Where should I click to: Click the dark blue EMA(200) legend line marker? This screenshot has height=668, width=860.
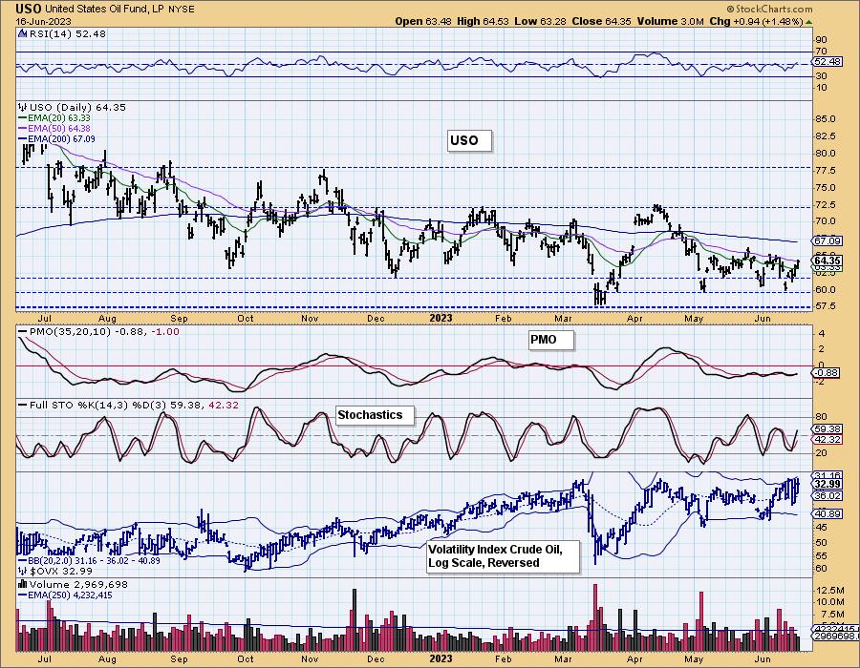[x=23, y=139]
